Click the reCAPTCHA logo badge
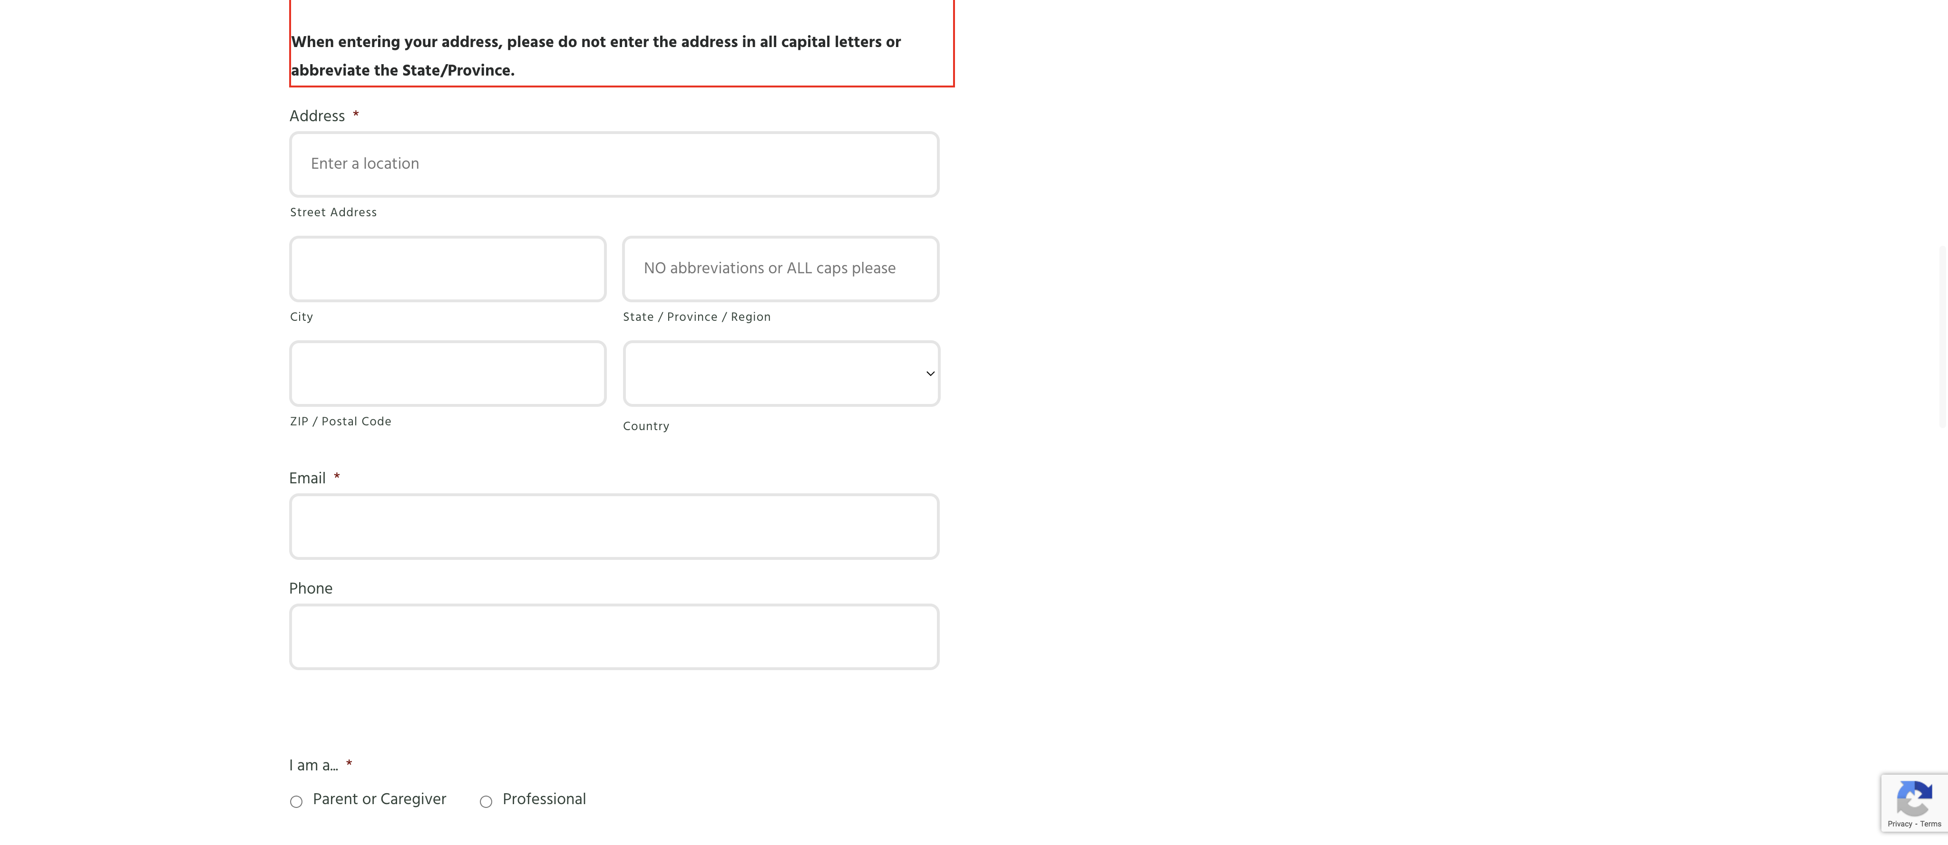This screenshot has width=1948, height=845. 1913,799
